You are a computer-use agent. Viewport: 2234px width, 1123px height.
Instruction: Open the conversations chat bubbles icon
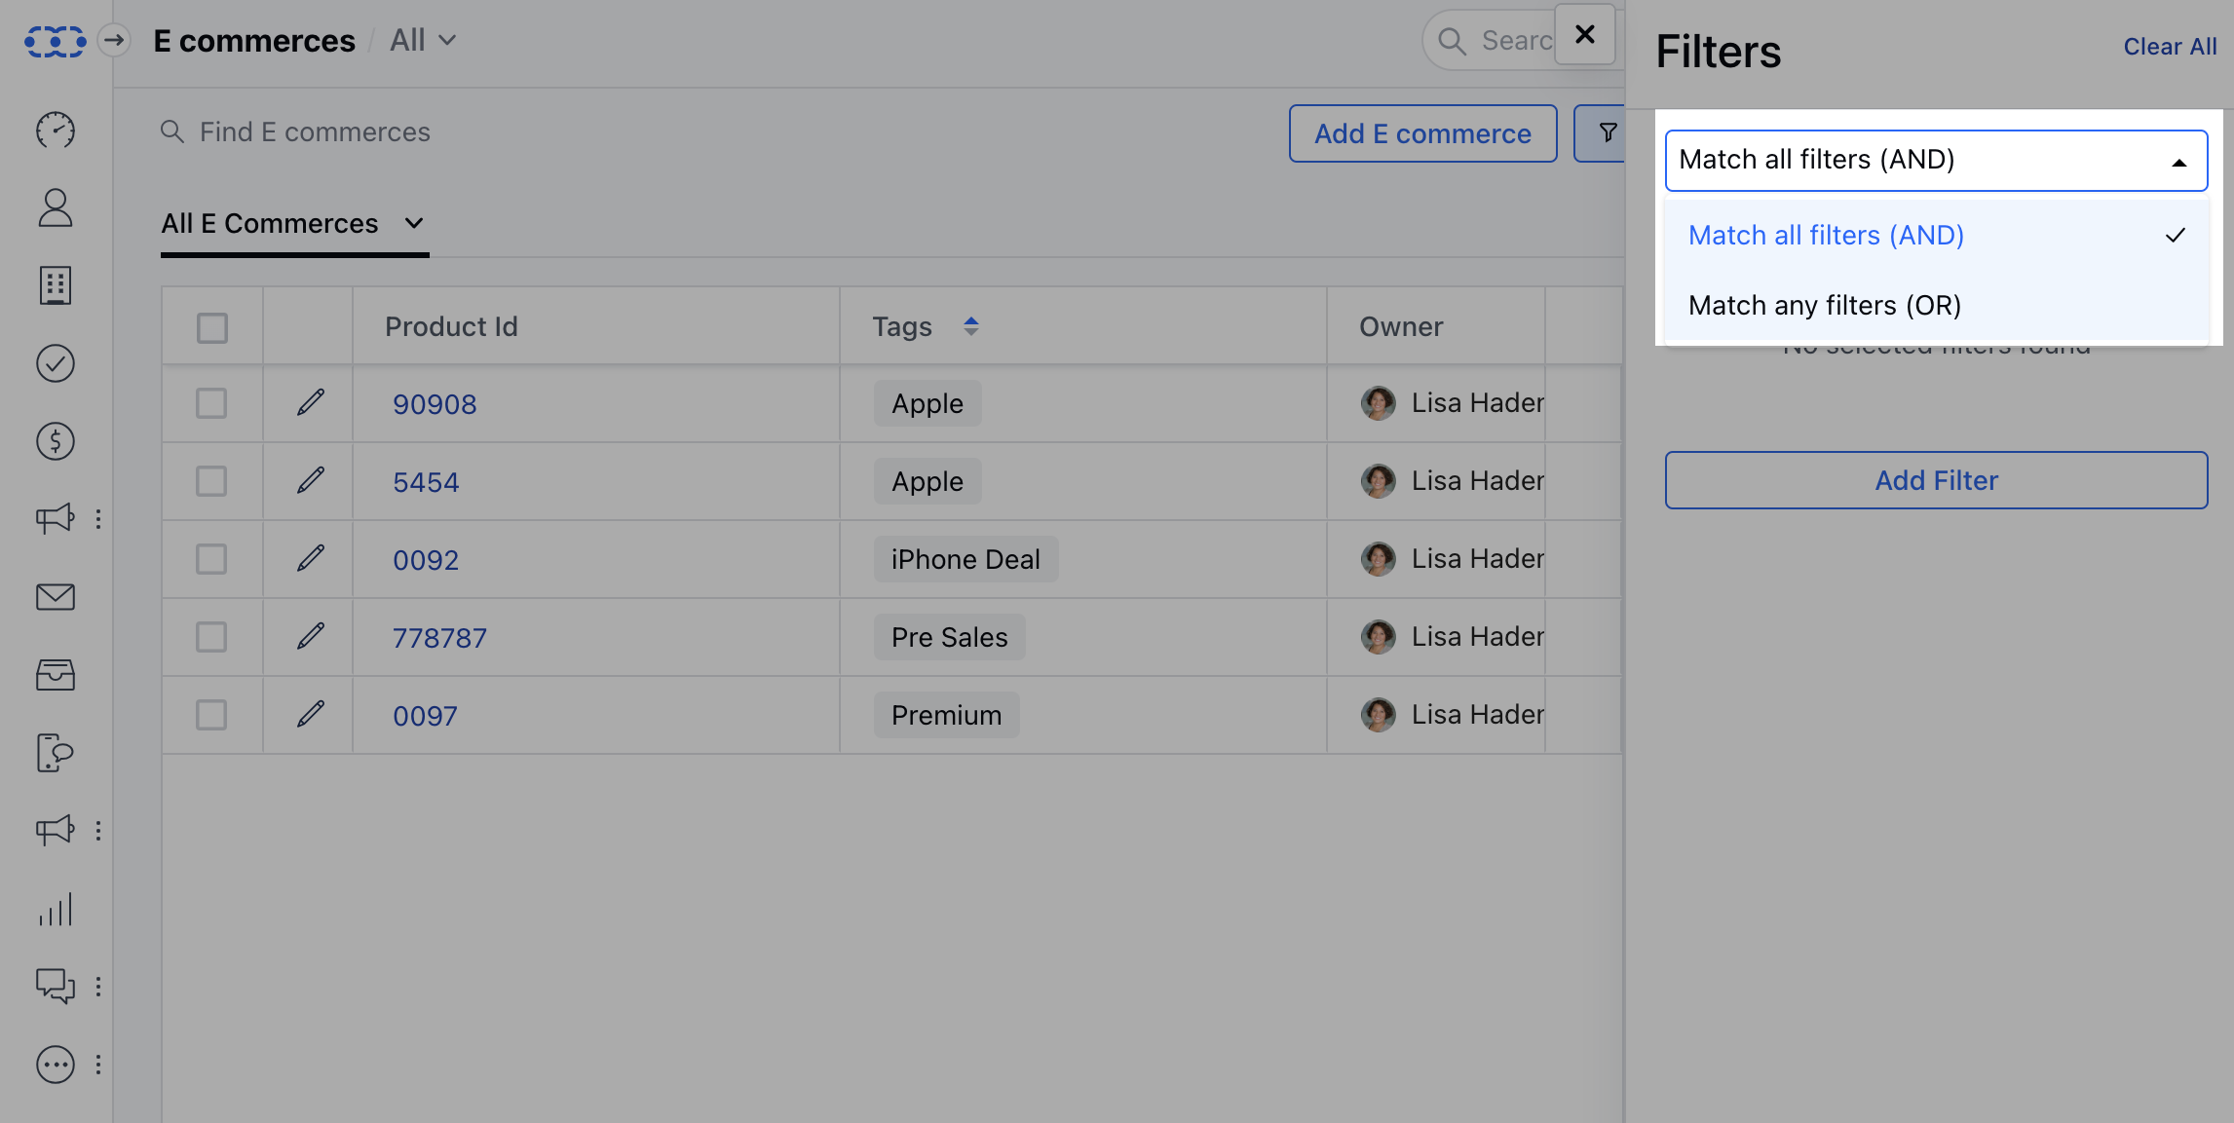coord(56,986)
